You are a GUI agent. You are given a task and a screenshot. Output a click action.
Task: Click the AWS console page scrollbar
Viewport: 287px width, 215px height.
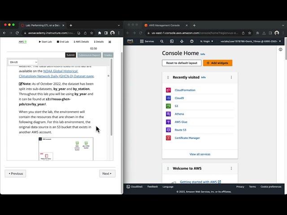click(286, 49)
